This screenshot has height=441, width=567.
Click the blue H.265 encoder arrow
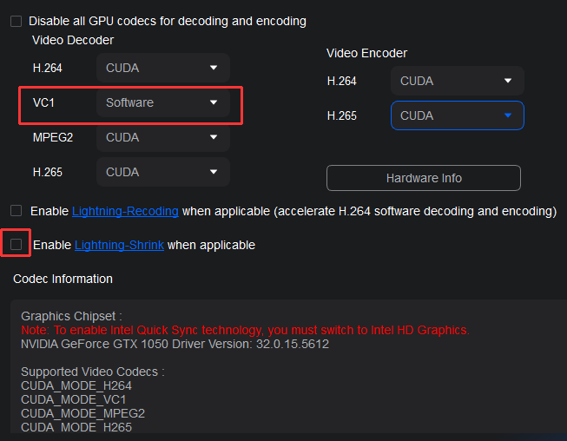(508, 115)
